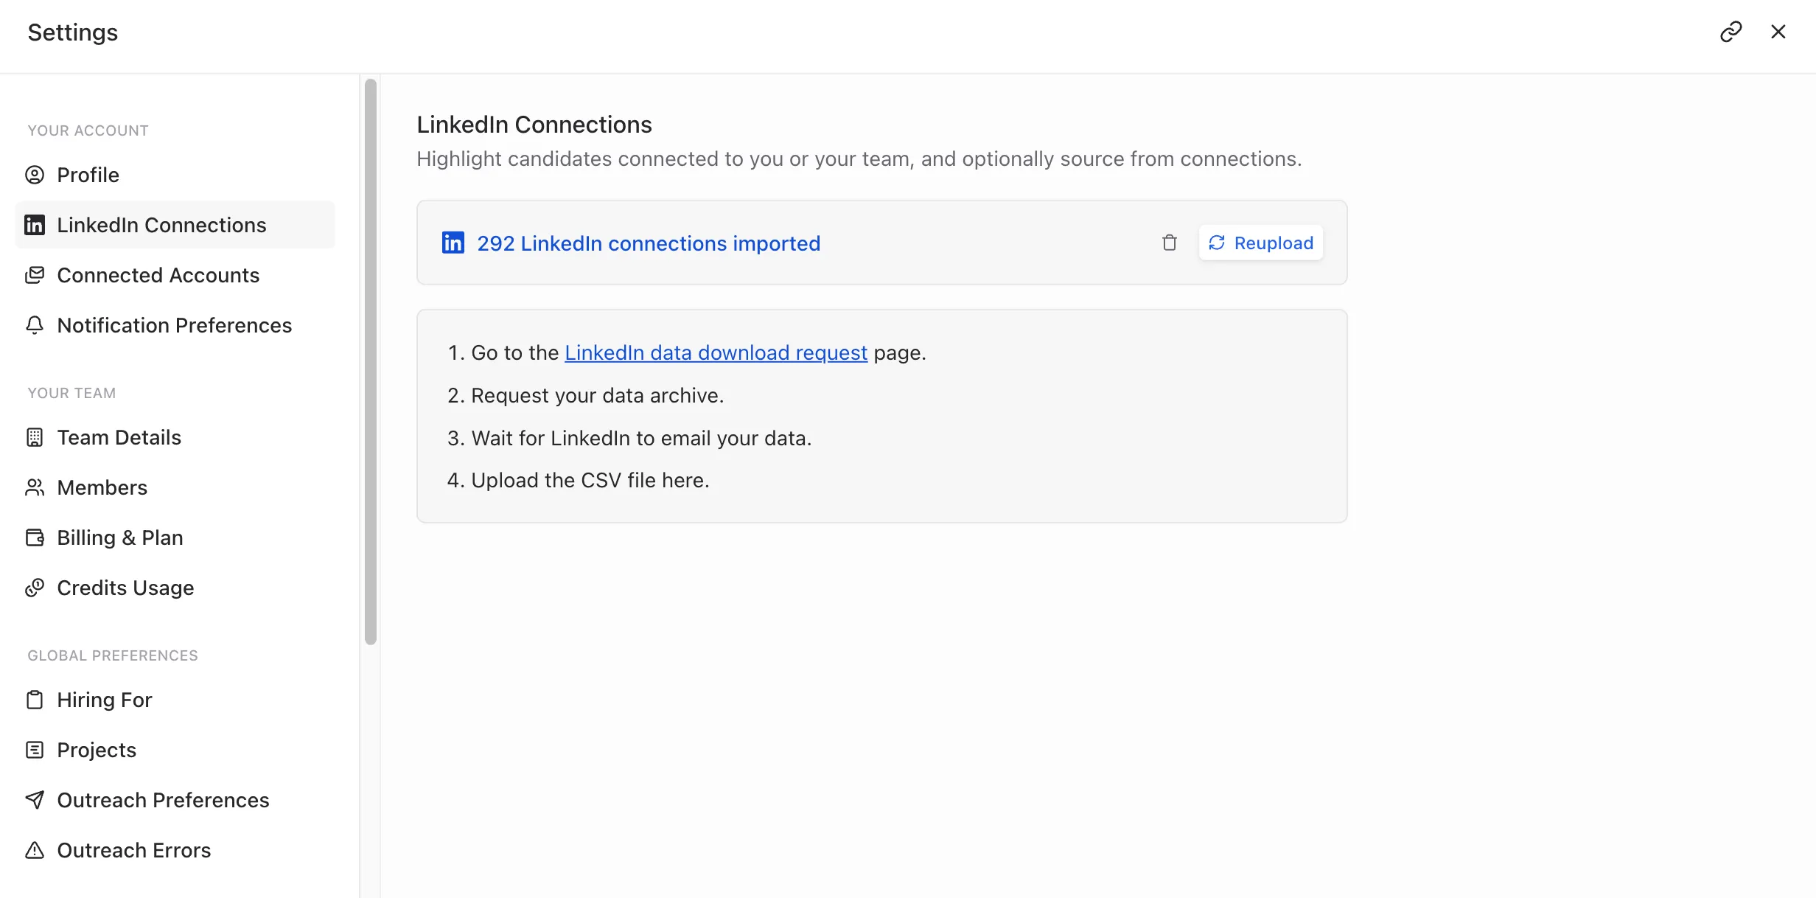Screen dimensions: 1816x898
Task: Click the GLOBAL PREFERENCES section heading
Action: coord(113,655)
